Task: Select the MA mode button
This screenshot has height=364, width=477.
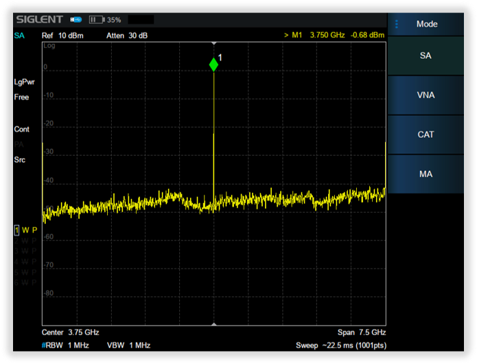Action: pos(426,174)
